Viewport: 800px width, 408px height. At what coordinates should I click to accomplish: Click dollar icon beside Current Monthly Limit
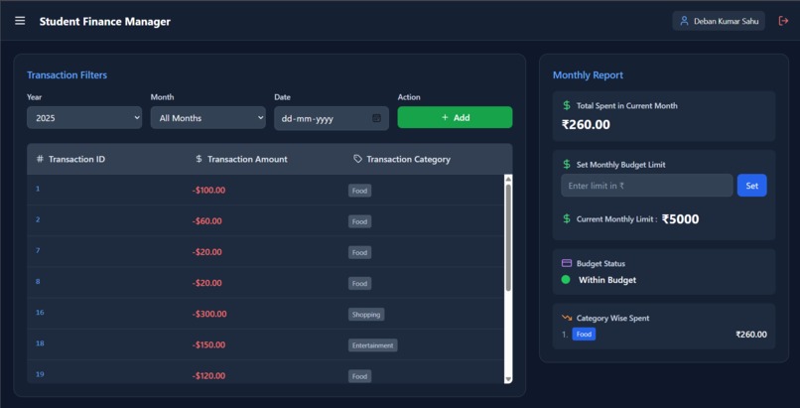click(567, 218)
